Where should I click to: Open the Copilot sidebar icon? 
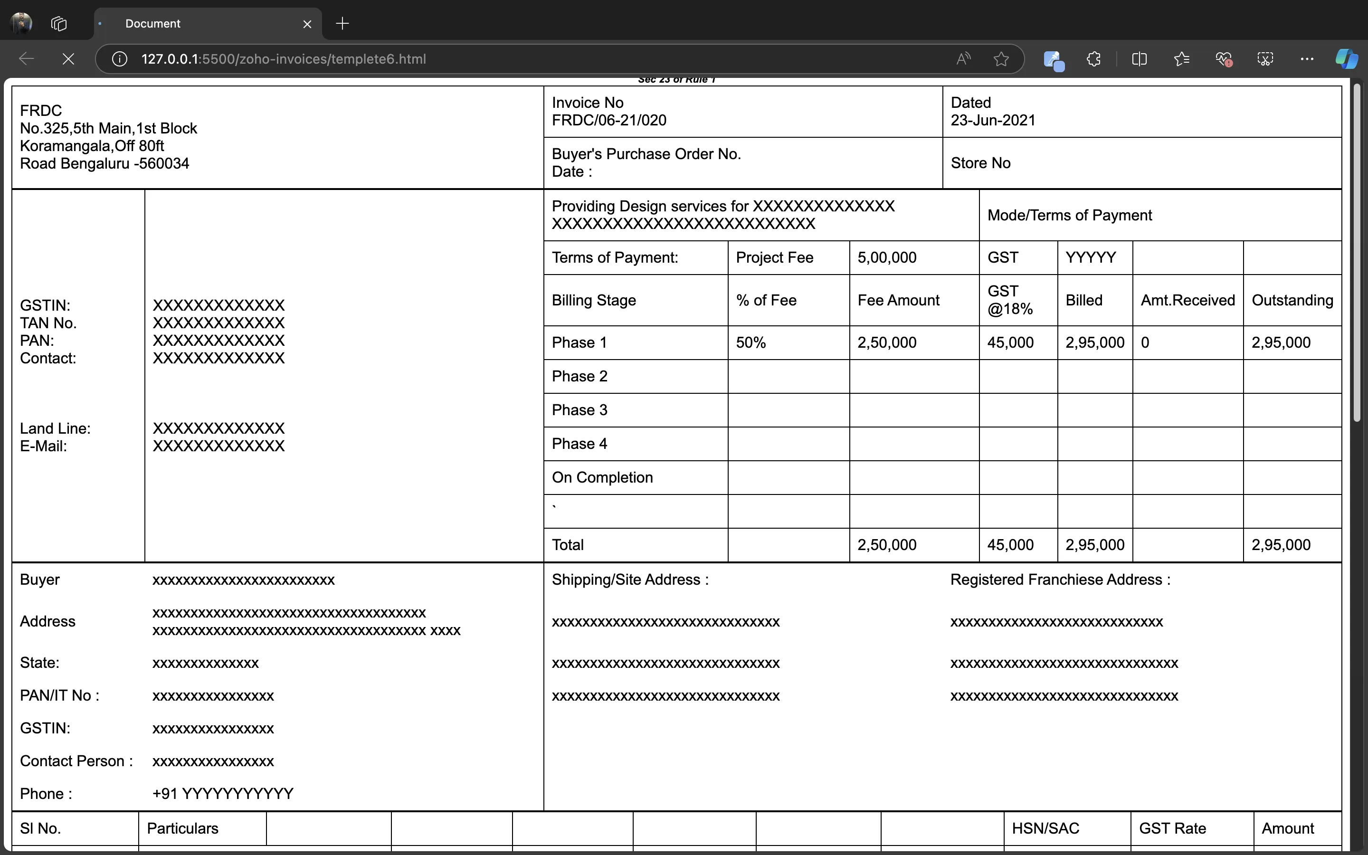1347,59
